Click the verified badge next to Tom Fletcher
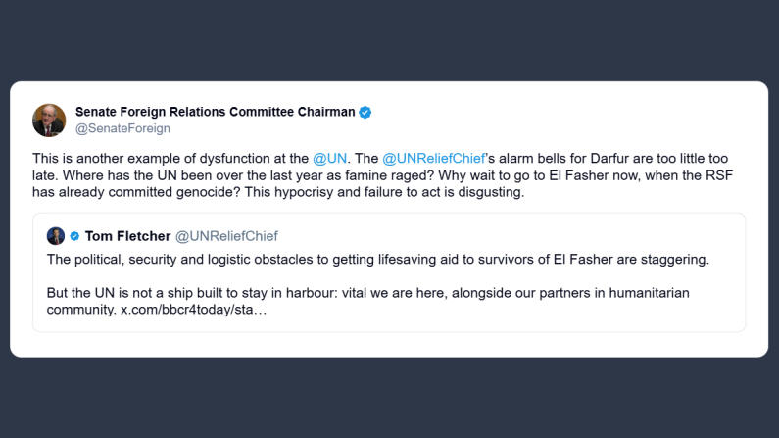This screenshot has width=779, height=438. pos(74,235)
